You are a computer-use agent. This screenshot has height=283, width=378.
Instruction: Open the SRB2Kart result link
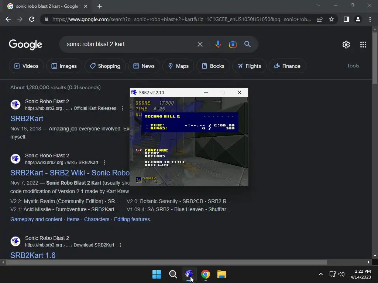27,118
